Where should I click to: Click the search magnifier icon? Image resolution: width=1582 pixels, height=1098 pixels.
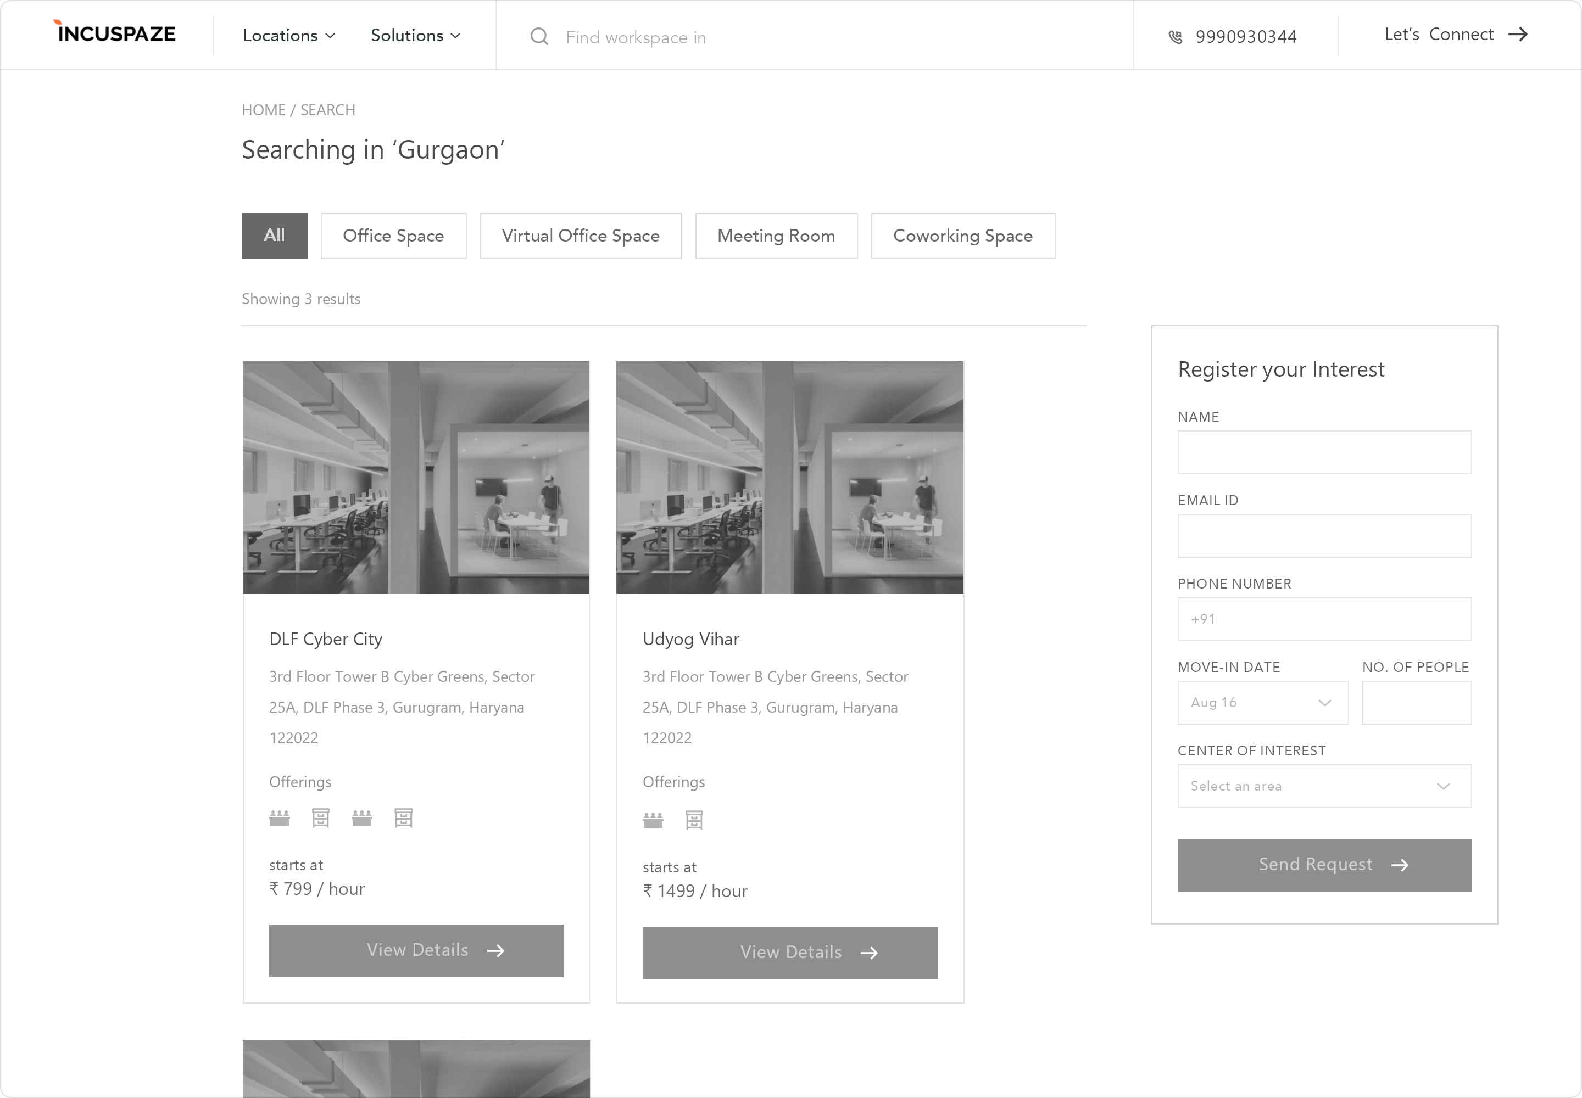pyautogui.click(x=539, y=36)
